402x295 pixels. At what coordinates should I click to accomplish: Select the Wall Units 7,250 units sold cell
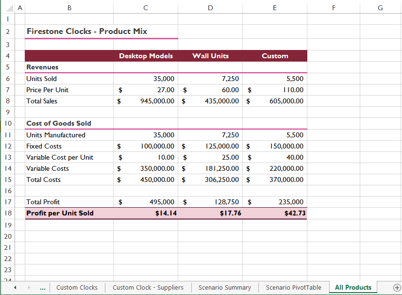coord(210,79)
